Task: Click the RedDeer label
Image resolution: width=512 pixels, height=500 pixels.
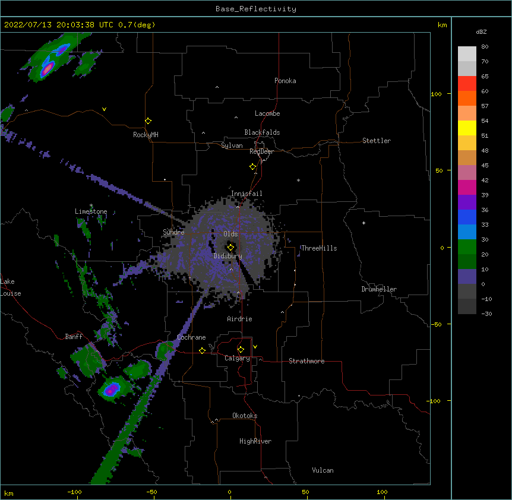Action: (261, 151)
